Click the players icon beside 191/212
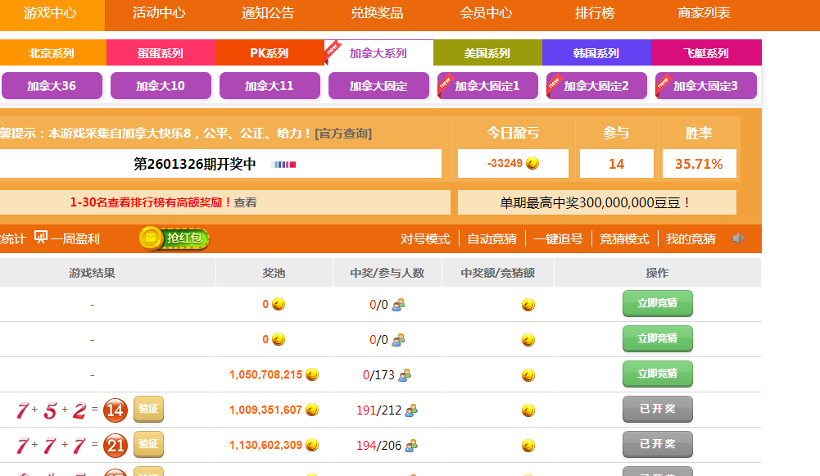Image resolution: width=820 pixels, height=476 pixels. click(411, 410)
